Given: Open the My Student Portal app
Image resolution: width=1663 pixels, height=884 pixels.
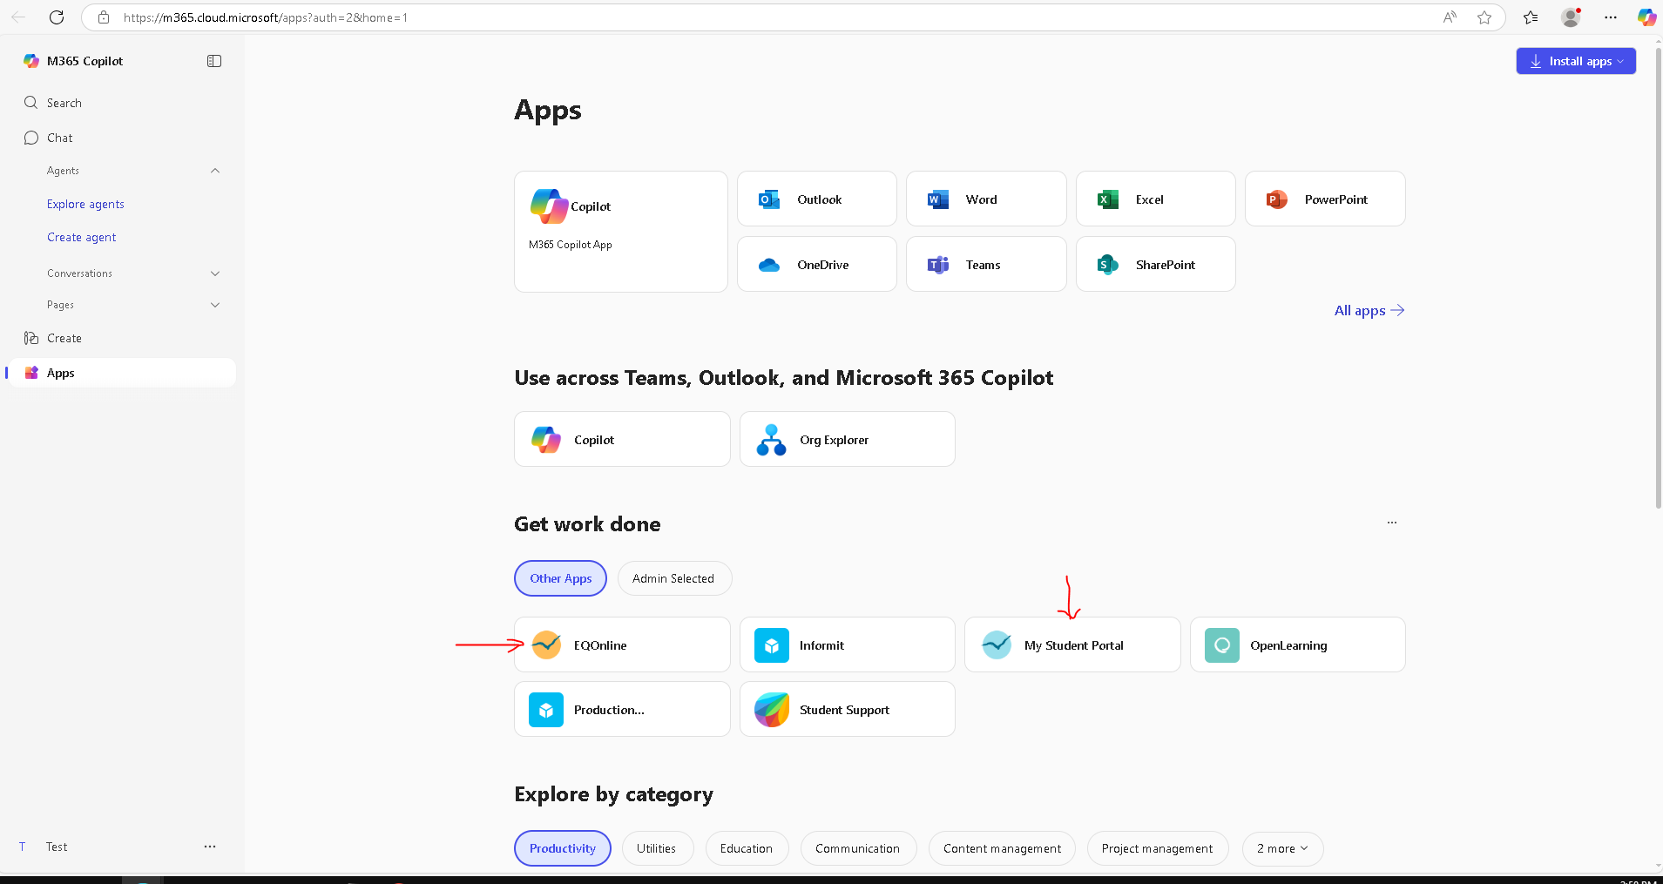Looking at the screenshot, I should click(x=1072, y=644).
